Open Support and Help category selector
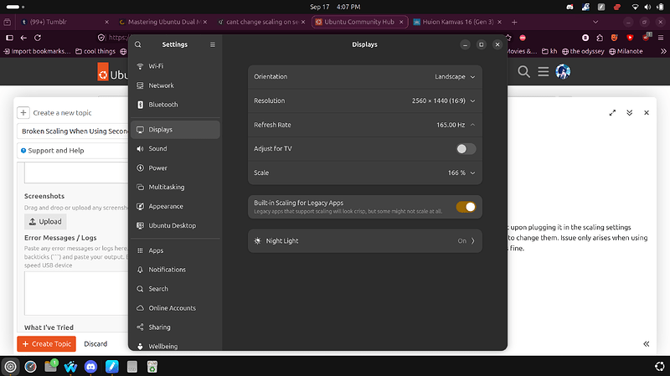Image resolution: width=670 pixels, height=376 pixels. 73,151
